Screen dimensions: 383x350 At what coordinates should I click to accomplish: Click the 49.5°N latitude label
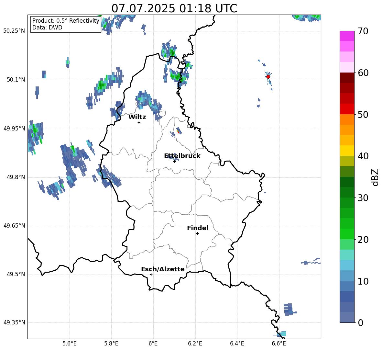coord(16,274)
